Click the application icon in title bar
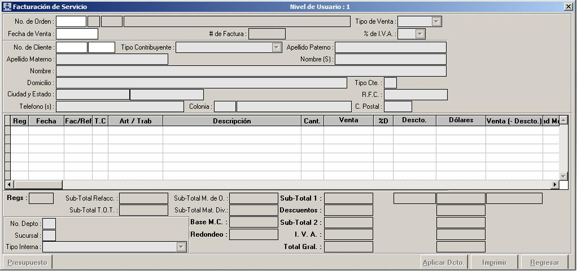The image size is (577, 271). click(x=7, y=7)
